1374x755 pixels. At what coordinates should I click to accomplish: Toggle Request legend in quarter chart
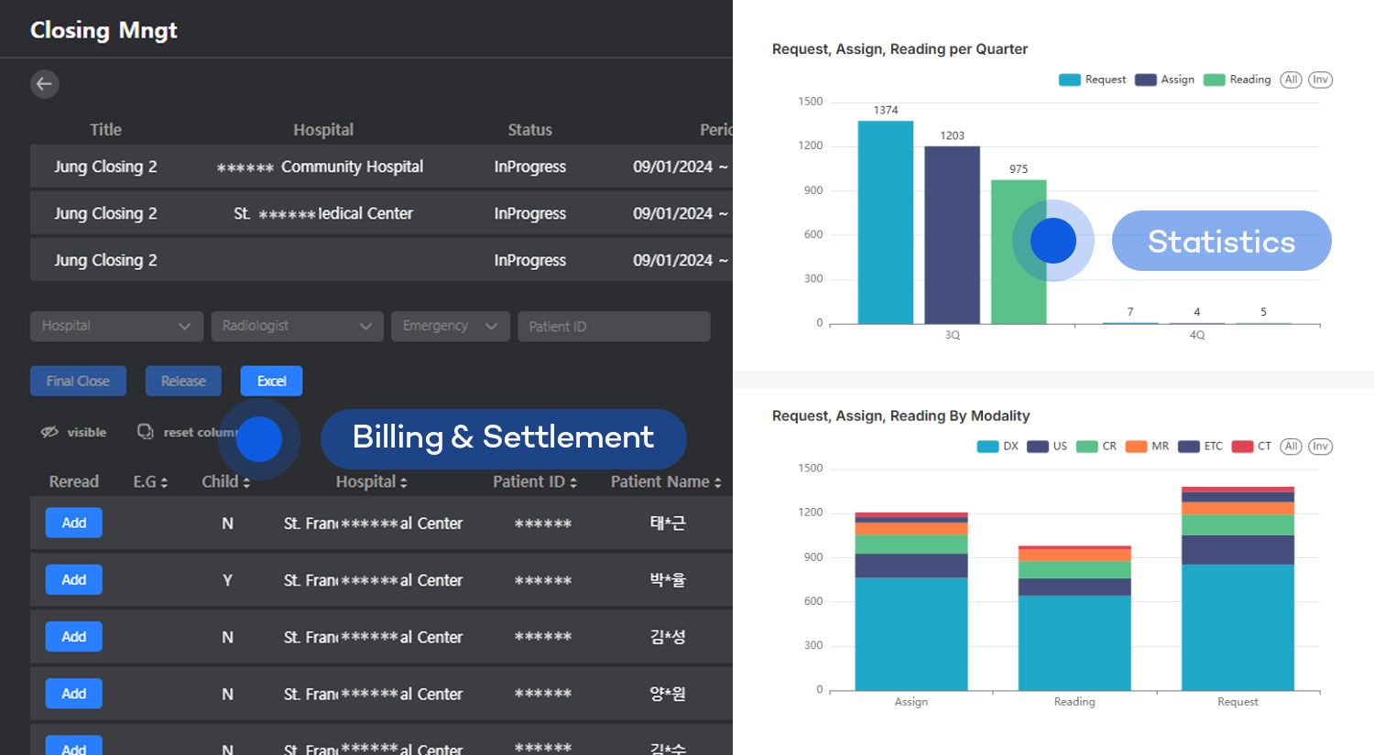coord(1092,80)
